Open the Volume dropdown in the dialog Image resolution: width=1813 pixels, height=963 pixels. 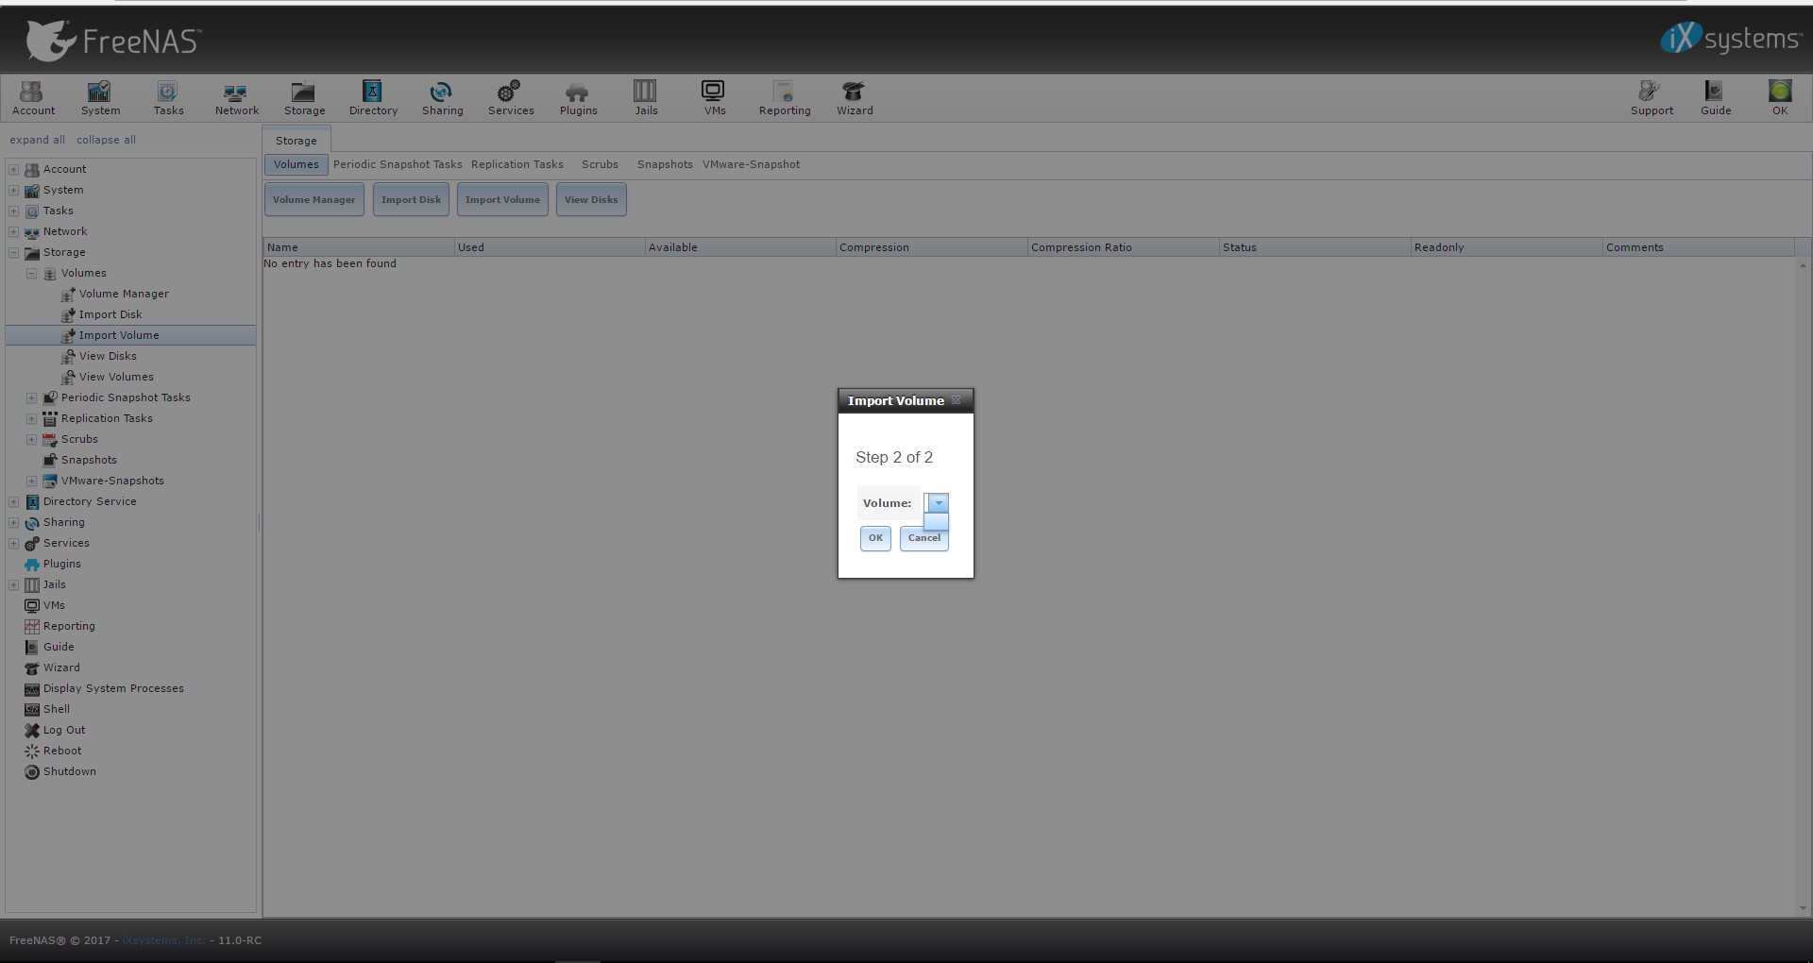click(939, 503)
